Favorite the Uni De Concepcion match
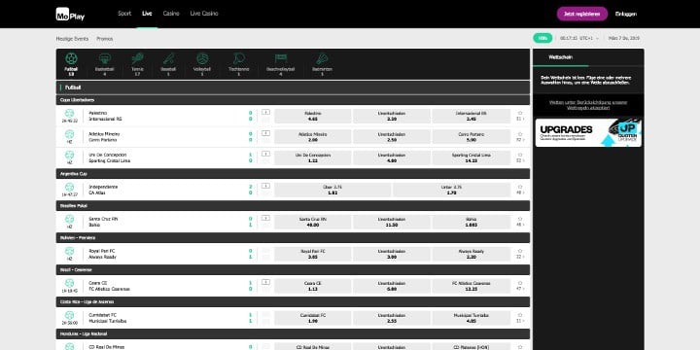The image size is (700, 350). (520, 155)
